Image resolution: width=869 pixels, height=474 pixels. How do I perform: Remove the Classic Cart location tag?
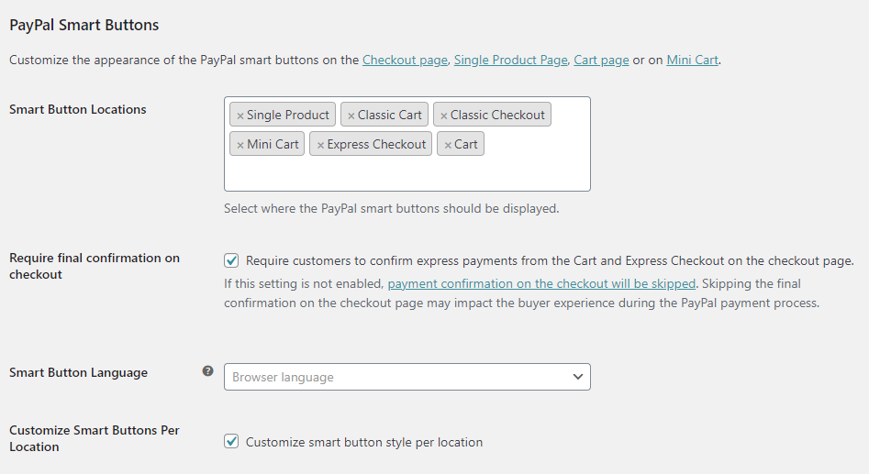351,116
